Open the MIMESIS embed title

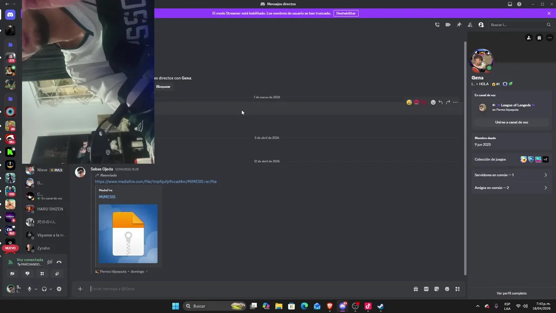(107, 197)
